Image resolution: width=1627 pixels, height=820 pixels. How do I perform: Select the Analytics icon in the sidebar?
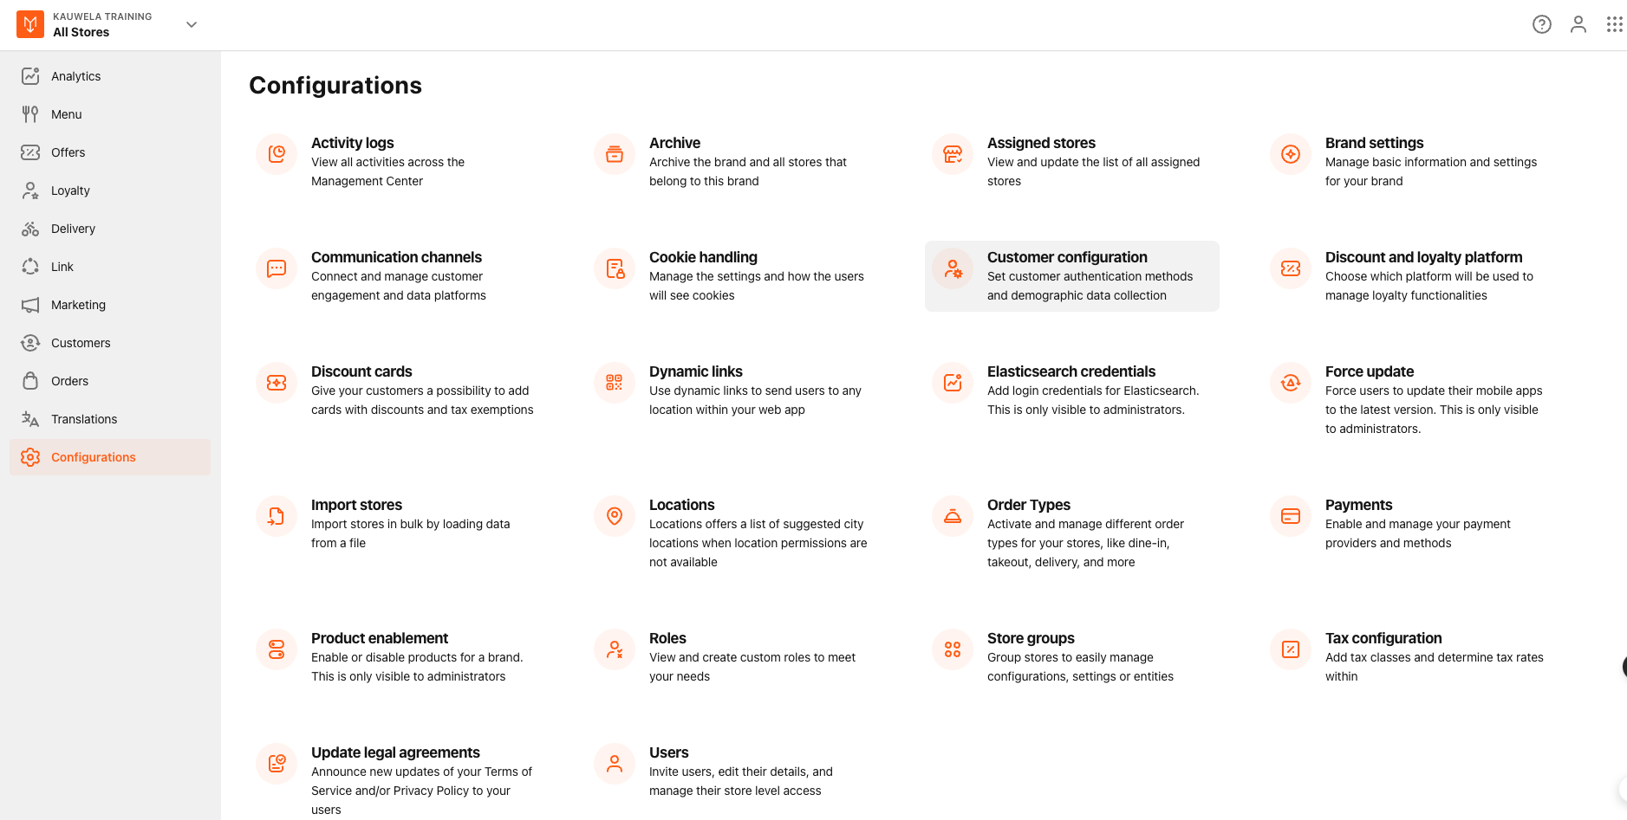click(30, 76)
